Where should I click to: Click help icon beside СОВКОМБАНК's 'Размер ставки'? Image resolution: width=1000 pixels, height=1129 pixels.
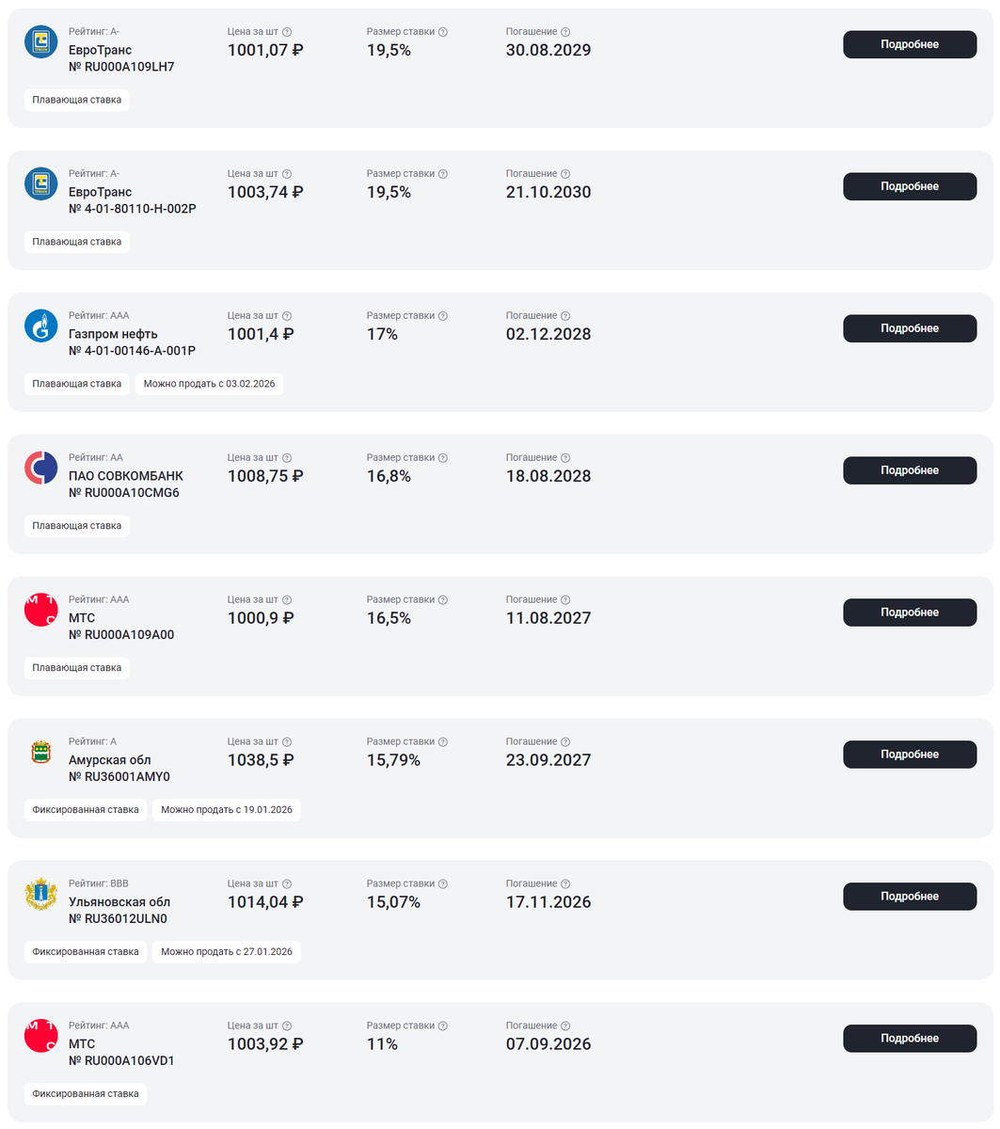pyautogui.click(x=443, y=458)
